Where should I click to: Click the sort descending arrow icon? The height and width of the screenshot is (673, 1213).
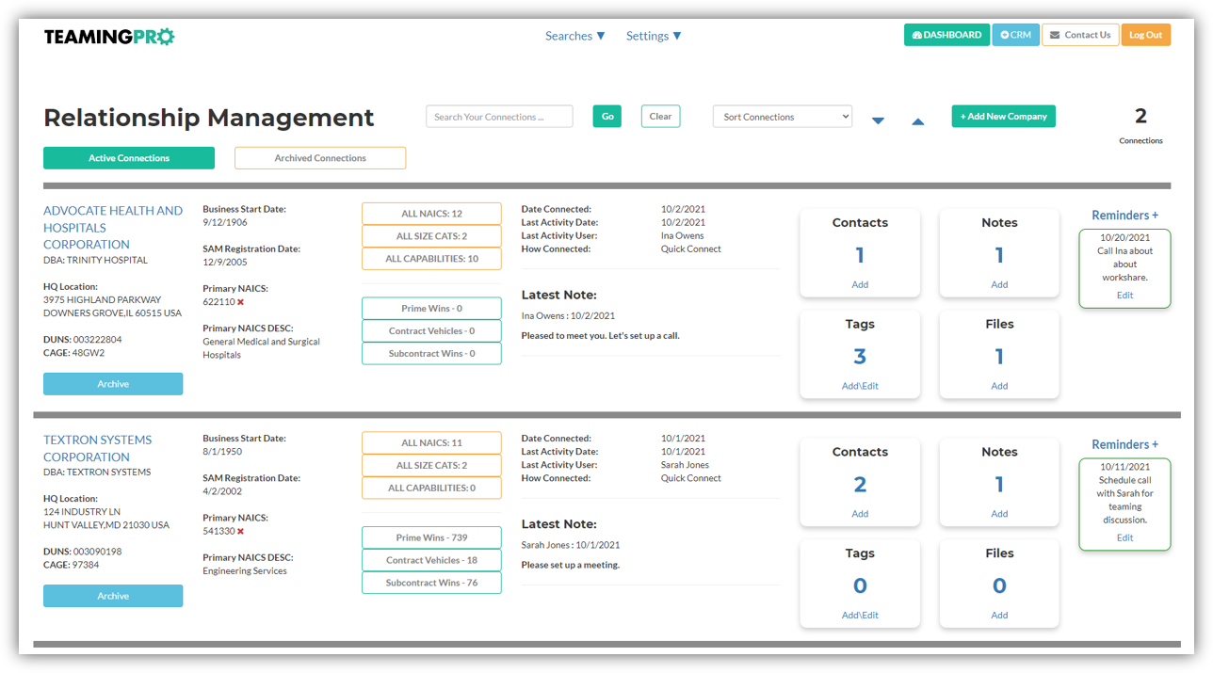(x=878, y=120)
